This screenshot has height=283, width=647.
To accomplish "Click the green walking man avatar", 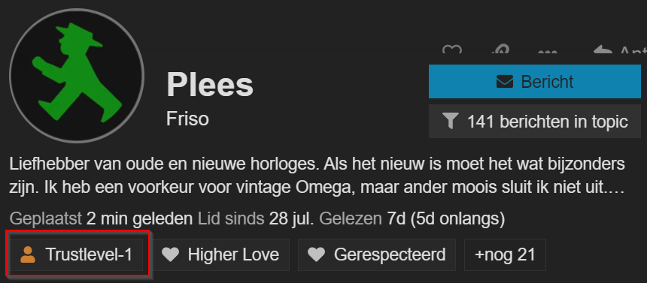I will point(77,76).
